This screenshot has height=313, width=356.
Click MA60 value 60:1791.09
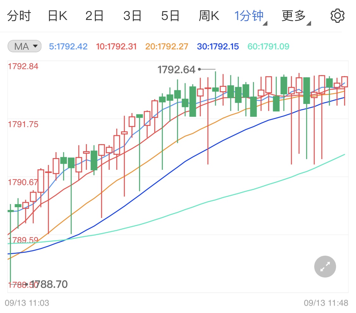point(268,47)
